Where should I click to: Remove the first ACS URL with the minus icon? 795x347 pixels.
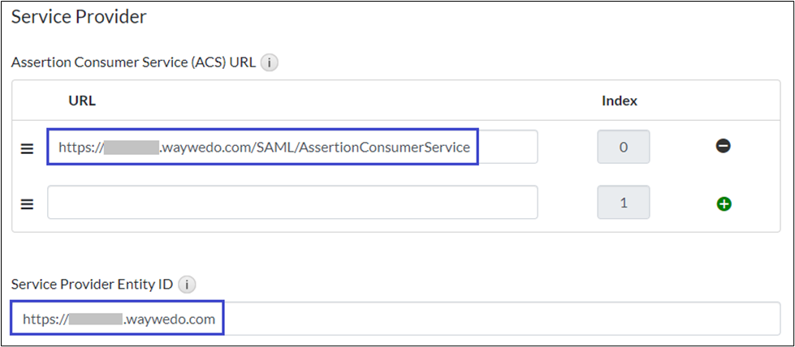(724, 147)
